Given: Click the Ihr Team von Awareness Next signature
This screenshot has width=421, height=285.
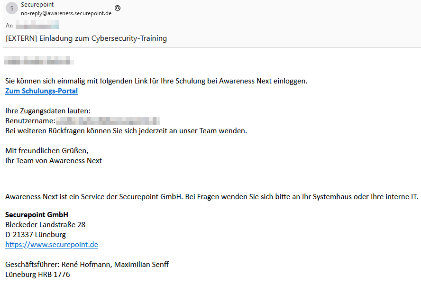Looking at the screenshot, I should click(x=54, y=160).
